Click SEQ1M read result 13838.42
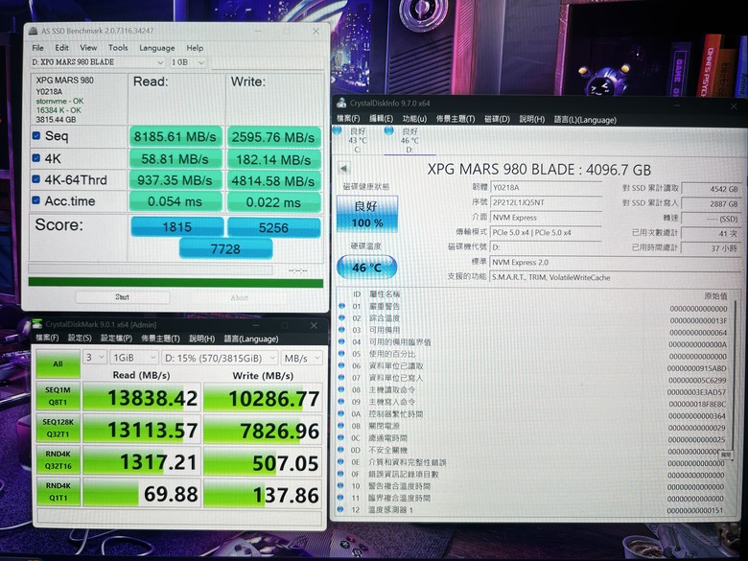This screenshot has height=561, width=748. (x=141, y=397)
